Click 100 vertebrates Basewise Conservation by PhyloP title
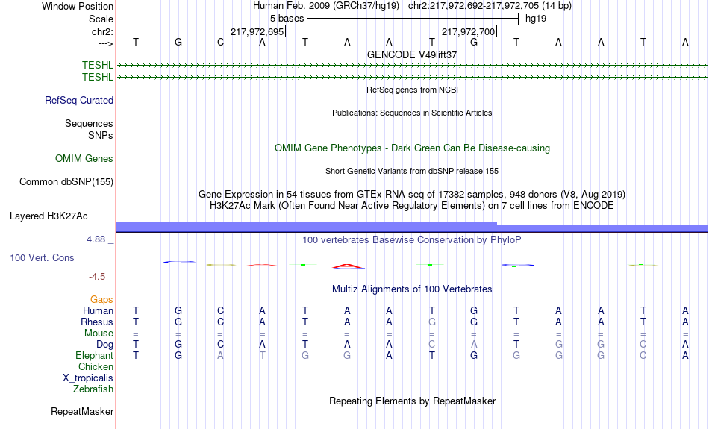709x429 pixels. (412, 240)
